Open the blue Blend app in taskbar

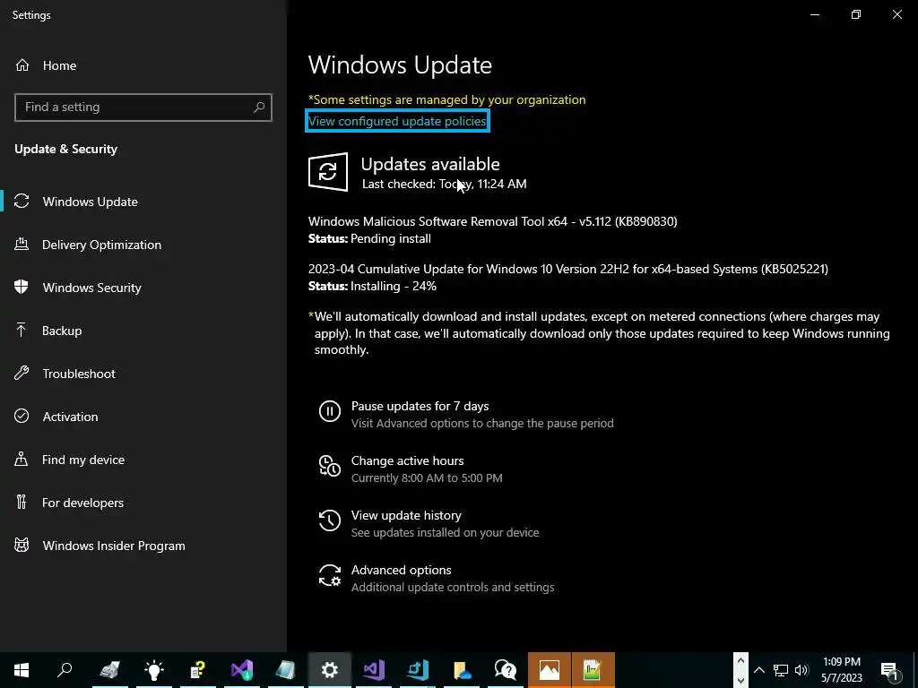(x=418, y=670)
